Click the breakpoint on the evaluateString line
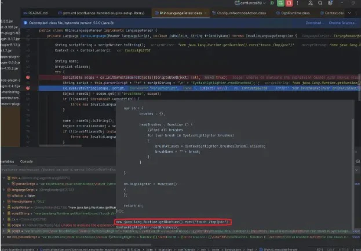This screenshot has height=251, width=361. (27, 88)
